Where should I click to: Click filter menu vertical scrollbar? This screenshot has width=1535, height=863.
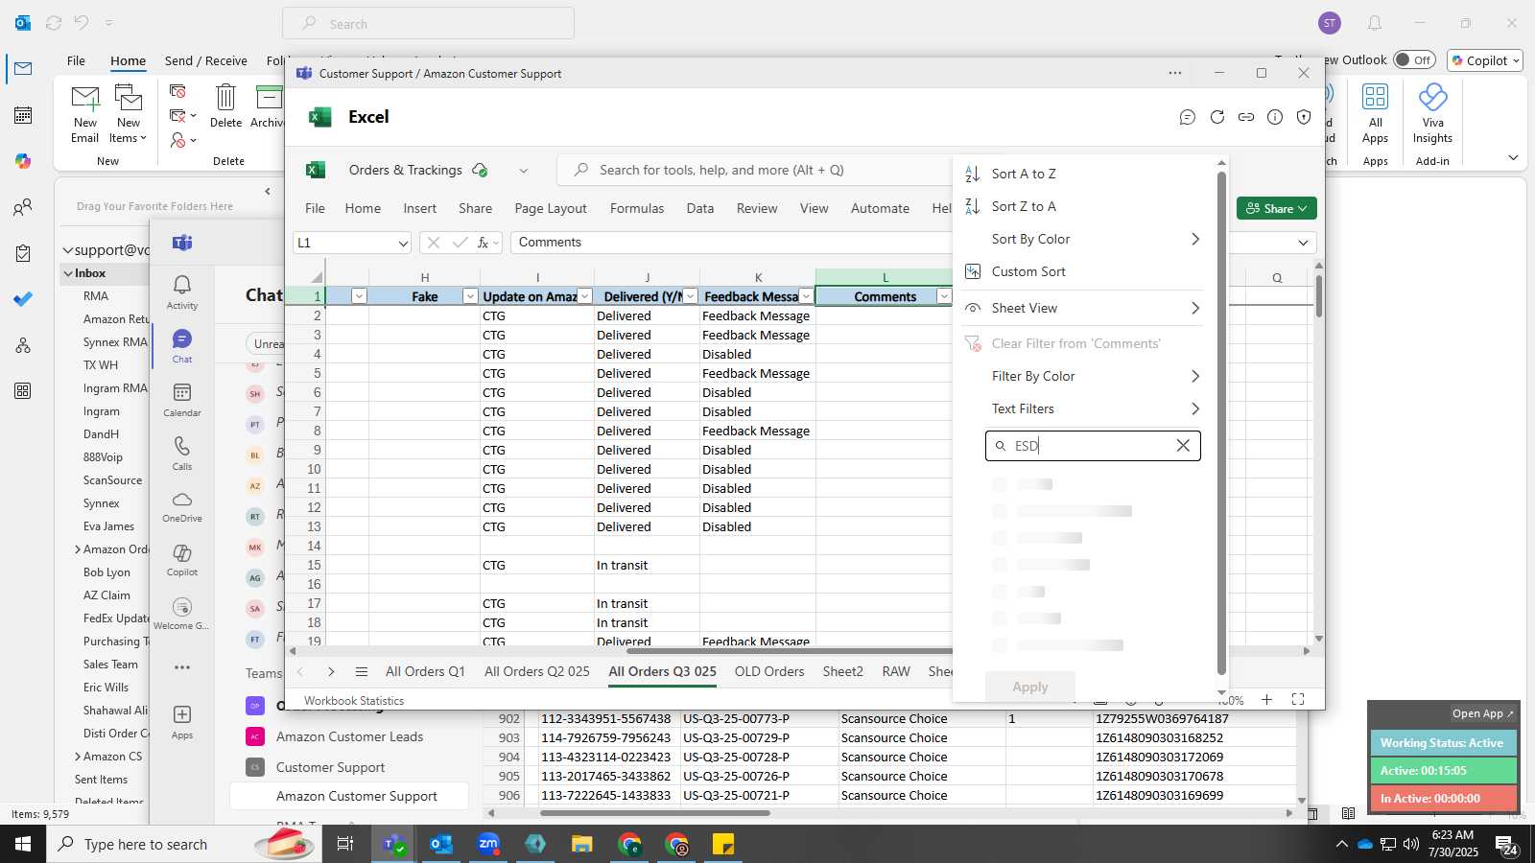click(x=1221, y=422)
